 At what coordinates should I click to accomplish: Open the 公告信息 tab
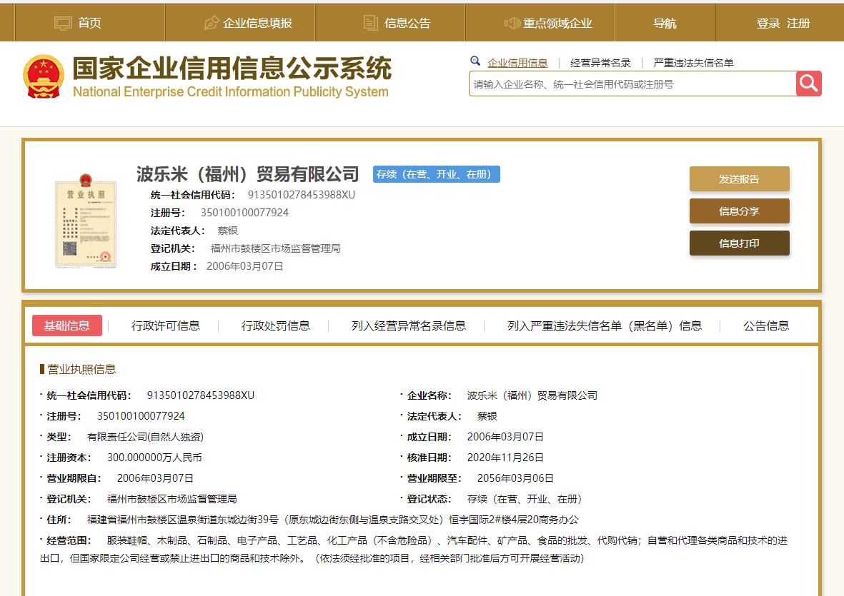tap(765, 325)
